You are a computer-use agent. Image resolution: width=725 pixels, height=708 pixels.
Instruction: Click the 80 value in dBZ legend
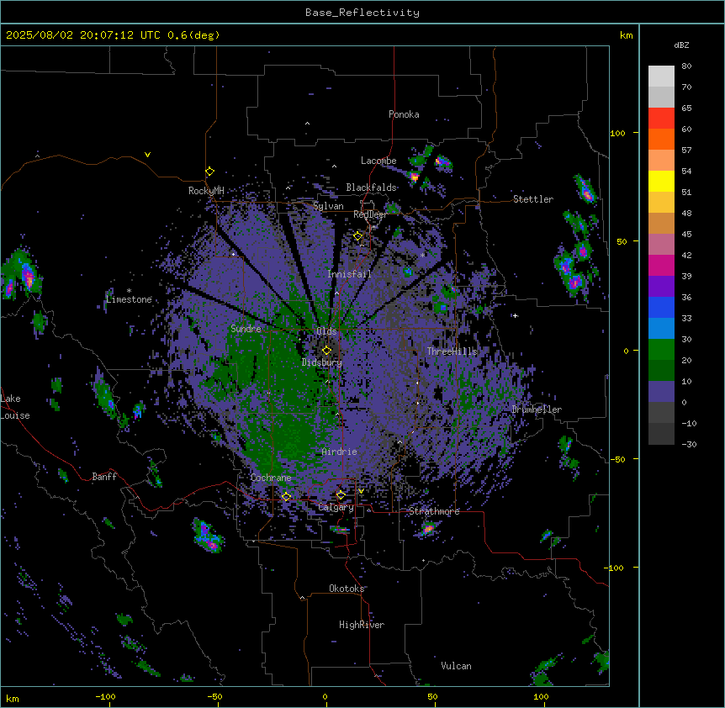coord(686,66)
